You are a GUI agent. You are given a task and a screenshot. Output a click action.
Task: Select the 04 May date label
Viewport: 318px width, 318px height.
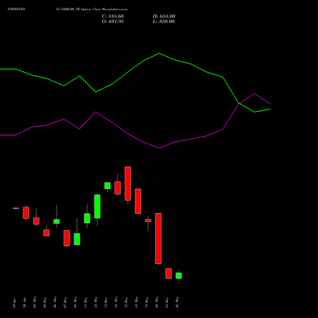pos(34,302)
